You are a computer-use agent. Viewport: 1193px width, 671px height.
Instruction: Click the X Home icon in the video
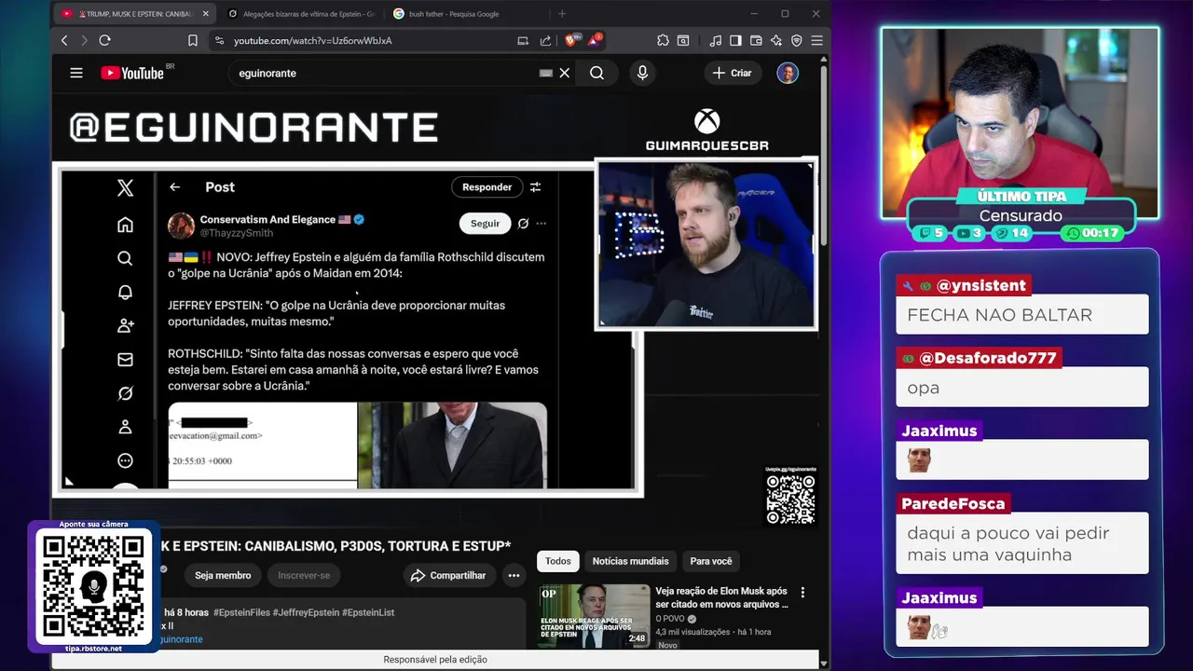click(125, 225)
